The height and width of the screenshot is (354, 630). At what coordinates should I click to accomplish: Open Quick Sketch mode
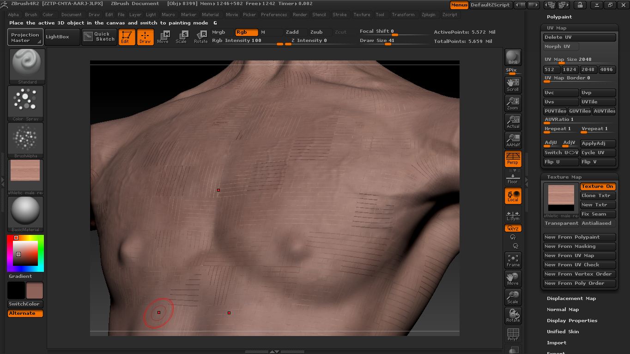[x=99, y=36]
